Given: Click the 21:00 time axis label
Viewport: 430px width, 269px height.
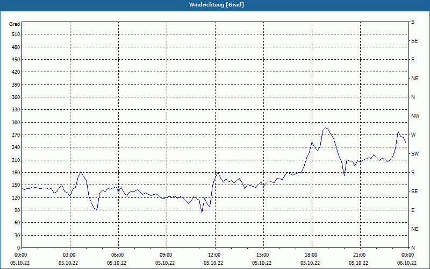Looking at the screenshot, I should [360, 255].
